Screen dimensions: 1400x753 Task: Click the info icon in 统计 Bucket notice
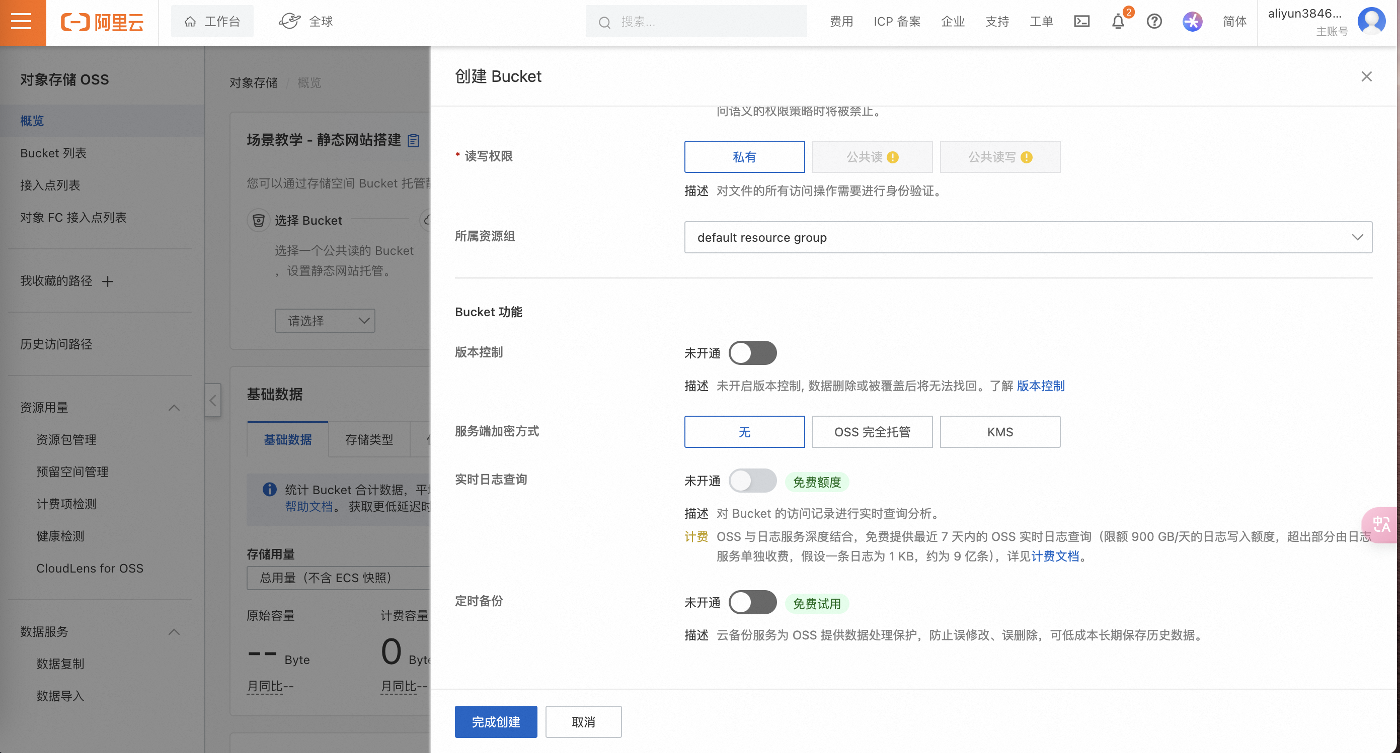click(x=270, y=489)
